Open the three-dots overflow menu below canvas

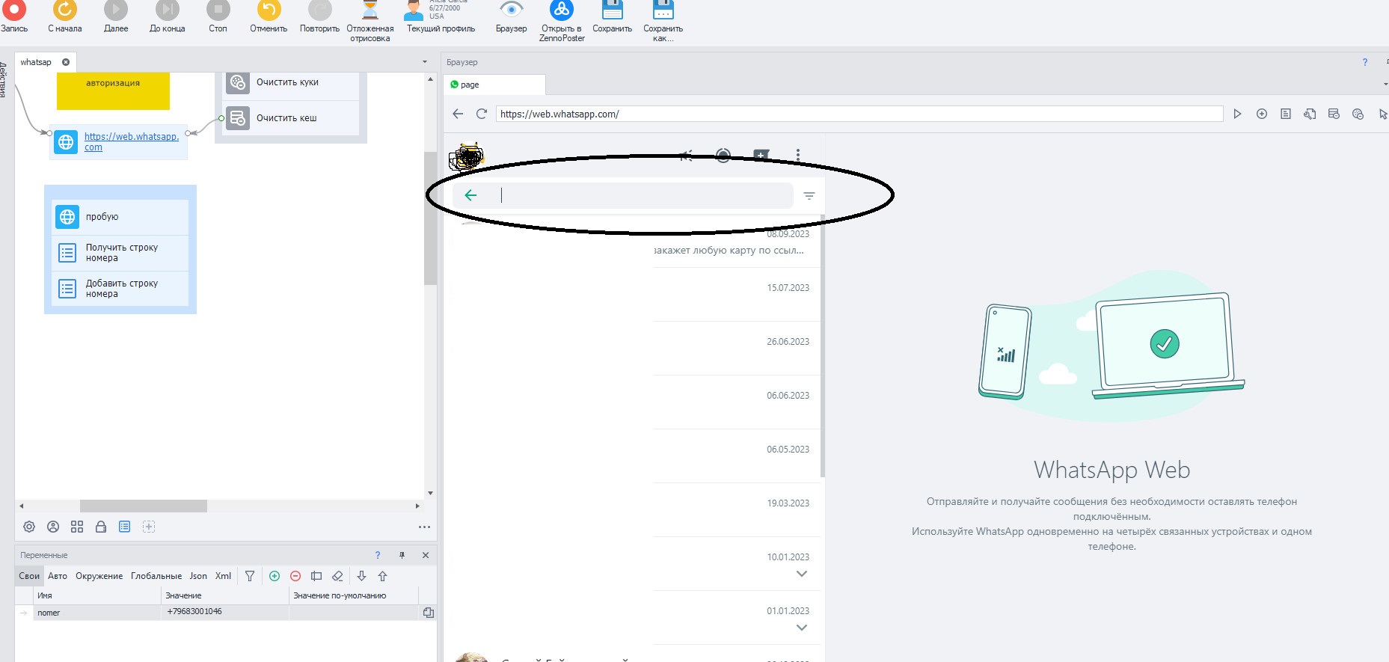pyautogui.click(x=425, y=527)
